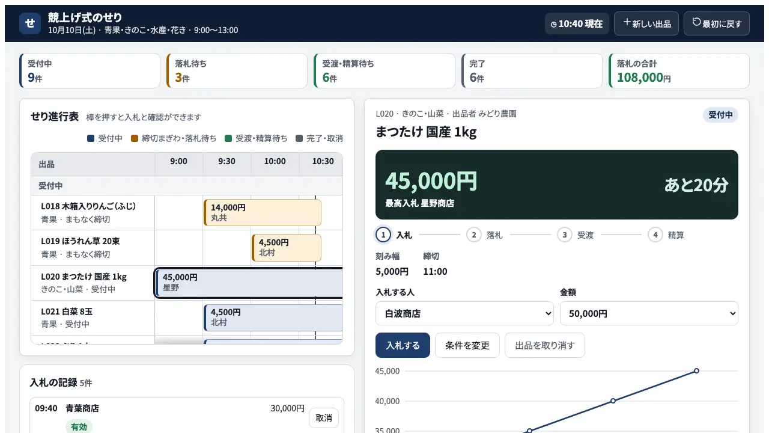Click the L019 4,500円 北村 timeline bar
This screenshot has width=769, height=433.
(287, 248)
